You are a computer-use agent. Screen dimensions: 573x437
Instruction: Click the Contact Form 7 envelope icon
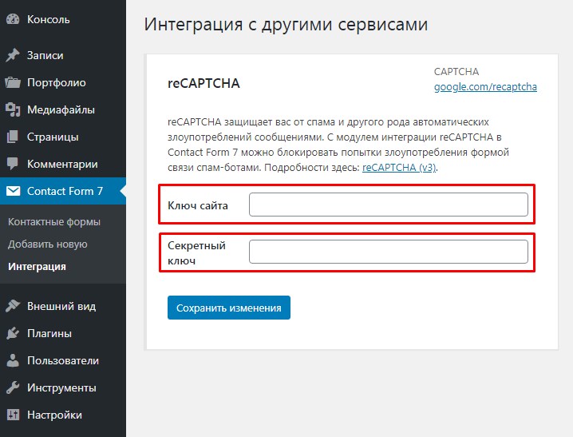(x=13, y=191)
